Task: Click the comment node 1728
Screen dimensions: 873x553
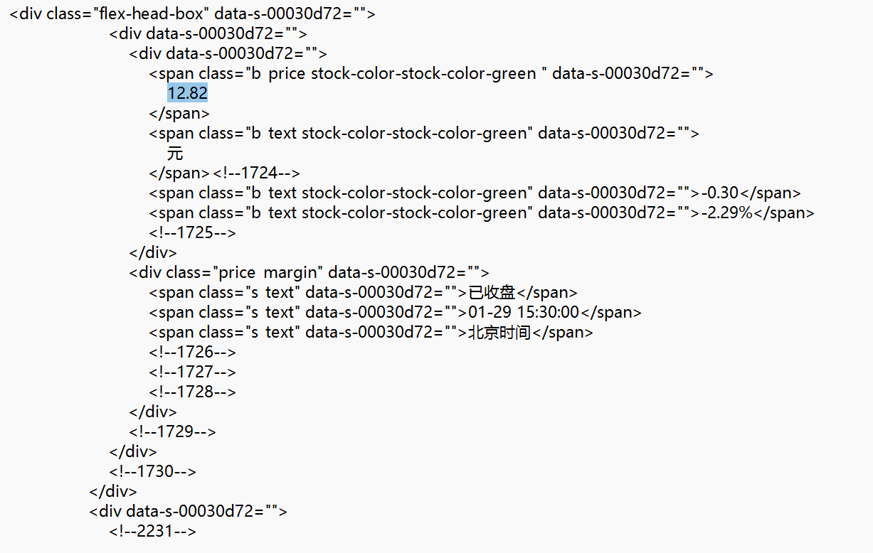Action: [192, 392]
